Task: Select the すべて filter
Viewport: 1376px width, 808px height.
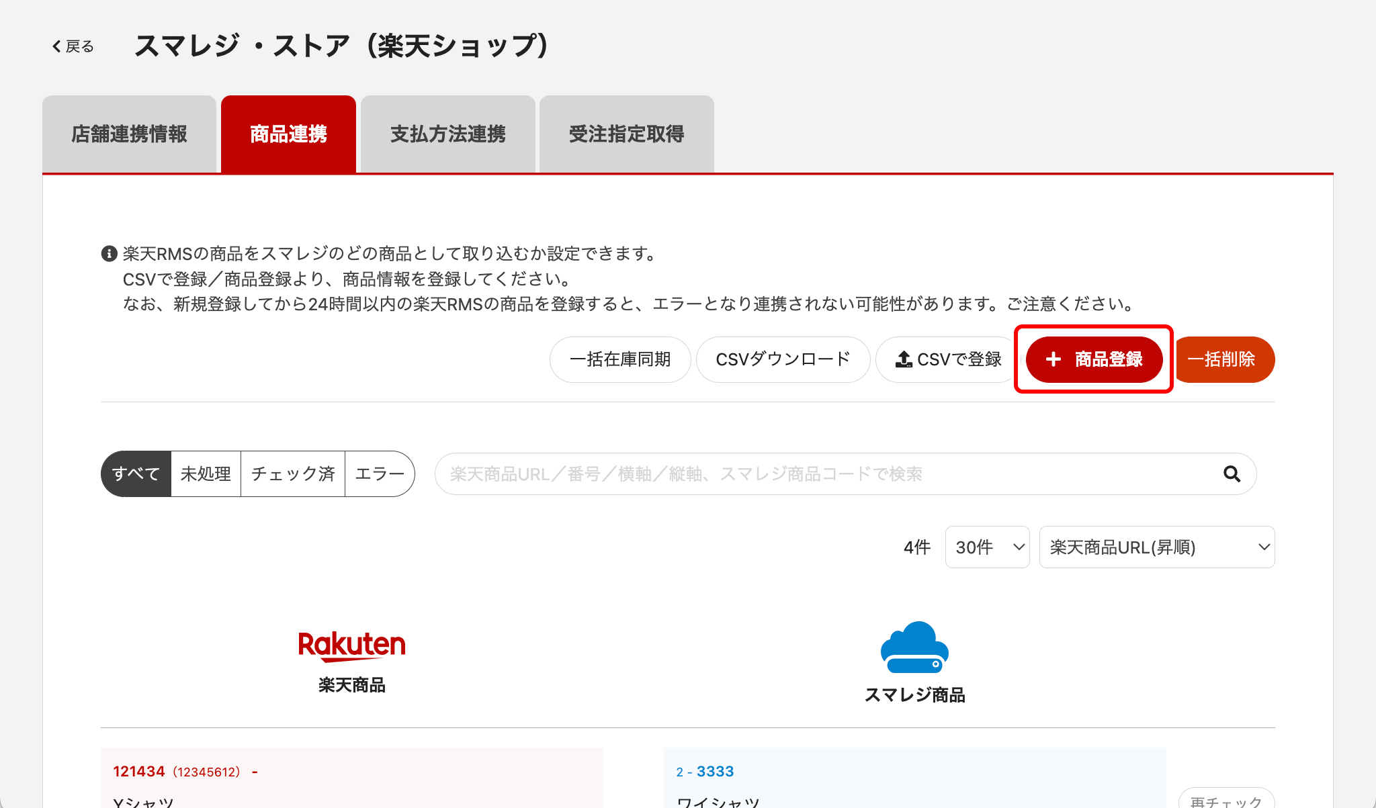Action: (x=136, y=474)
